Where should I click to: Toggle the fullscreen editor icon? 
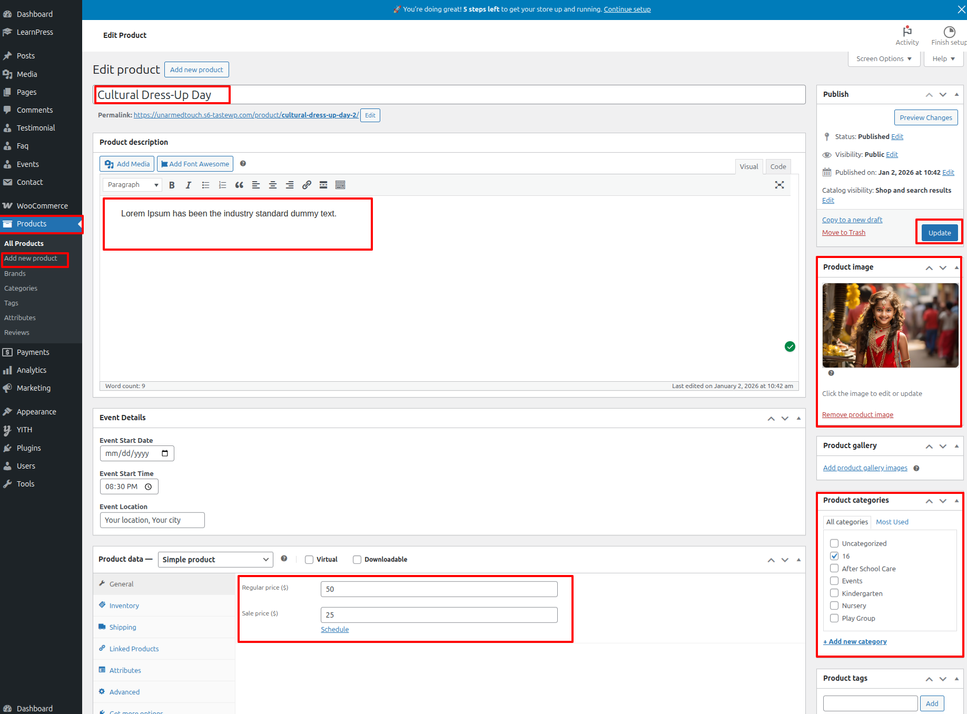click(x=779, y=185)
